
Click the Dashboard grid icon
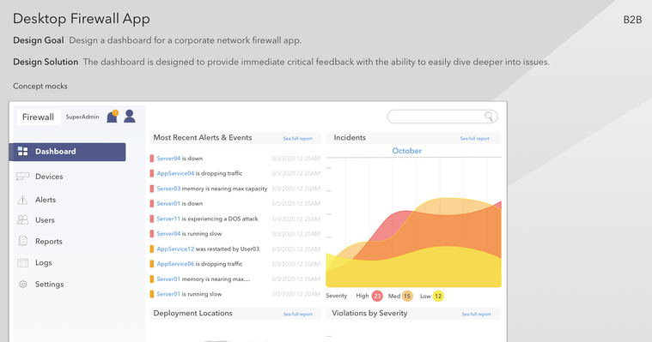click(x=23, y=152)
